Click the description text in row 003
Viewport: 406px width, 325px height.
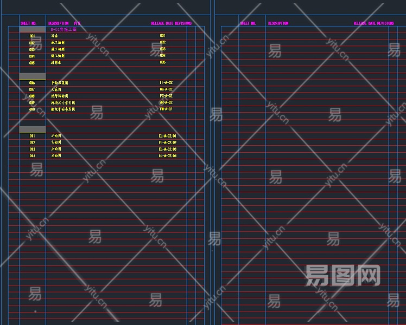tap(58, 49)
